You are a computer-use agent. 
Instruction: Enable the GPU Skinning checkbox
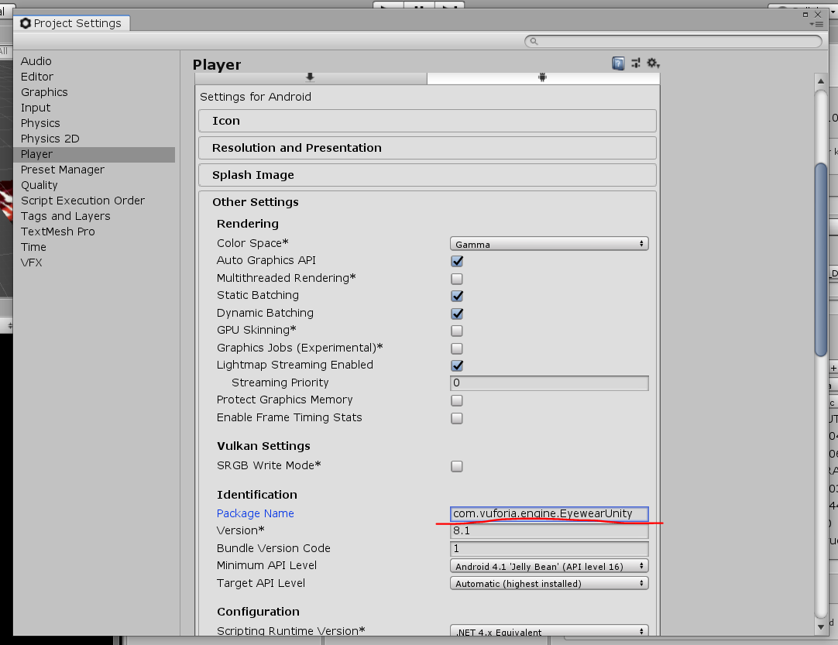(457, 331)
